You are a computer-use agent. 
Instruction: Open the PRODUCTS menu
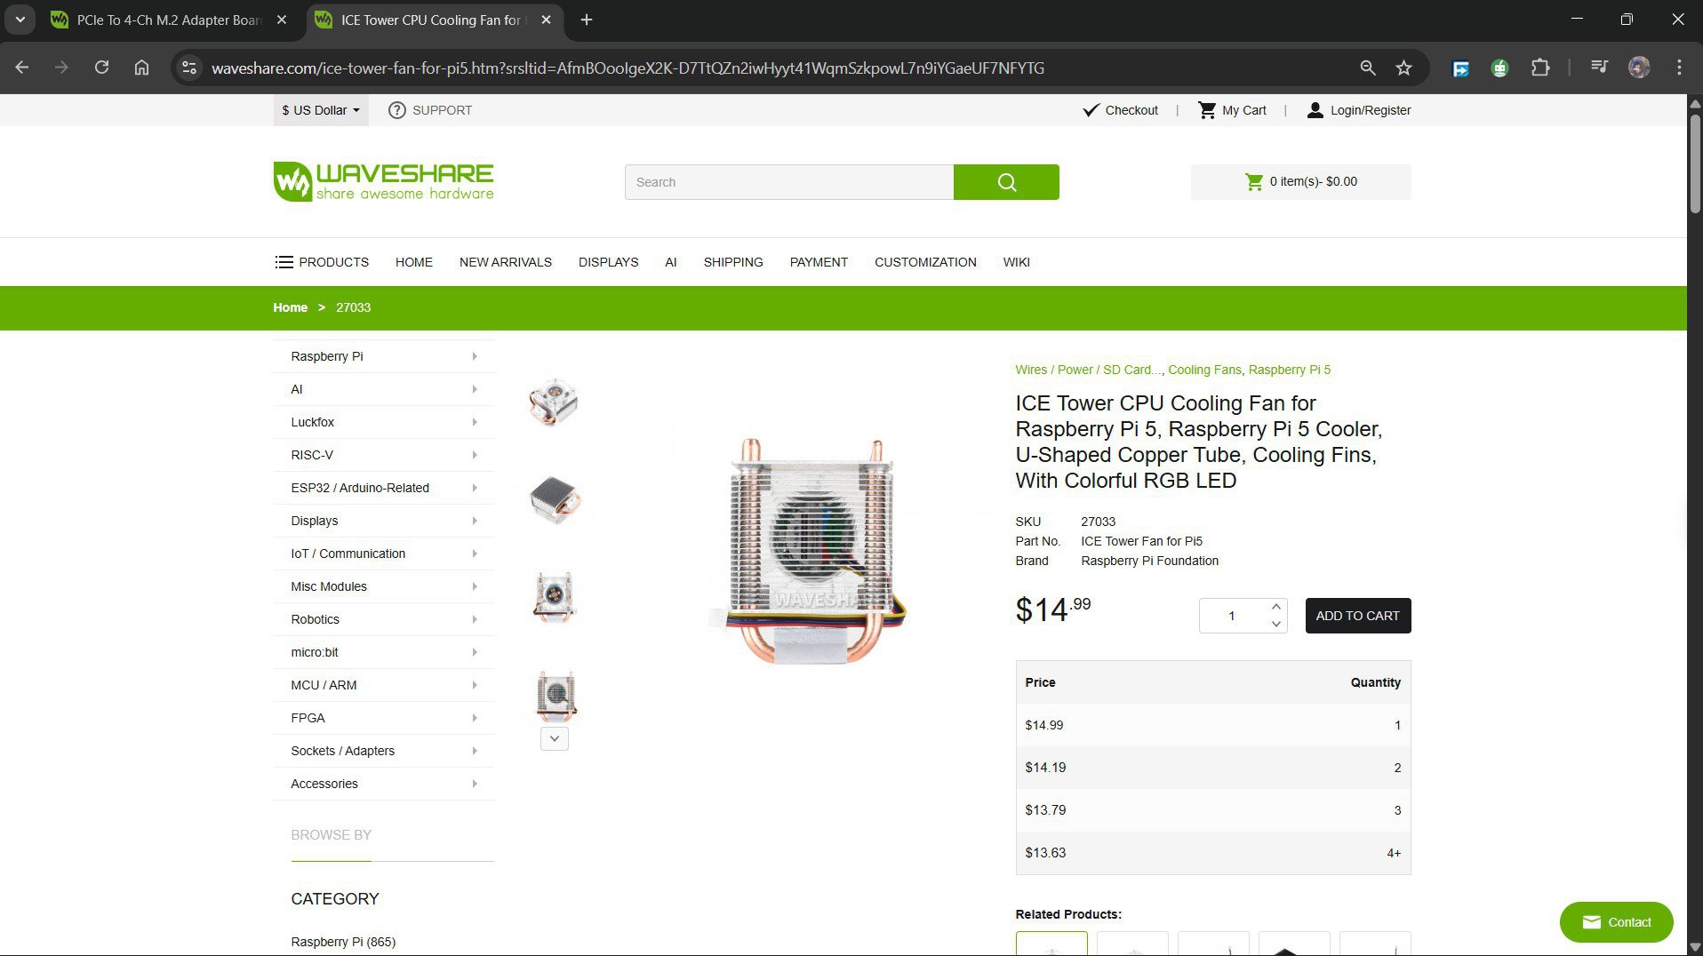(321, 262)
